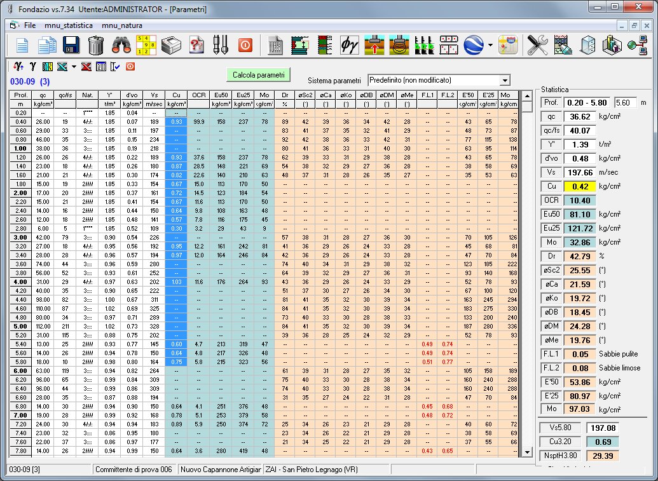Click the small table grid icon
This screenshot has width=658, height=481.
101,66
